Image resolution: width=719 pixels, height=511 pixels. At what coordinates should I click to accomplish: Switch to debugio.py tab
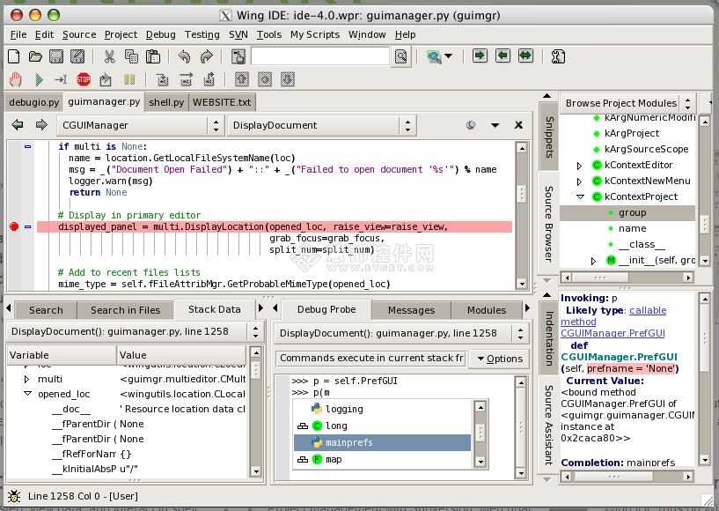coord(34,102)
